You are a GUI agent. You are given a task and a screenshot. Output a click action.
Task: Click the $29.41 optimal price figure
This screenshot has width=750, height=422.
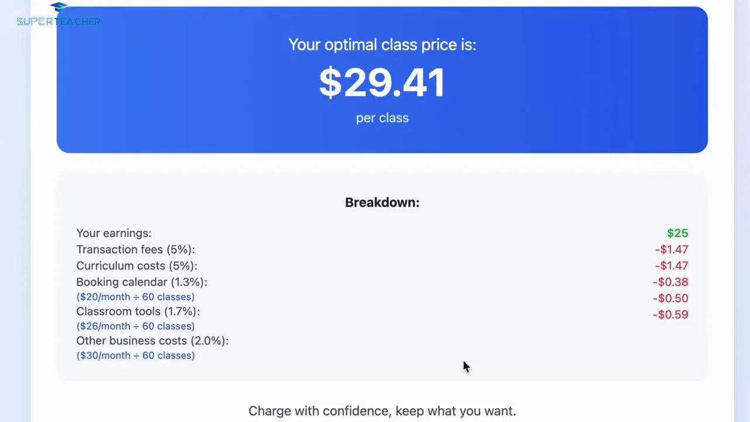[x=382, y=83]
